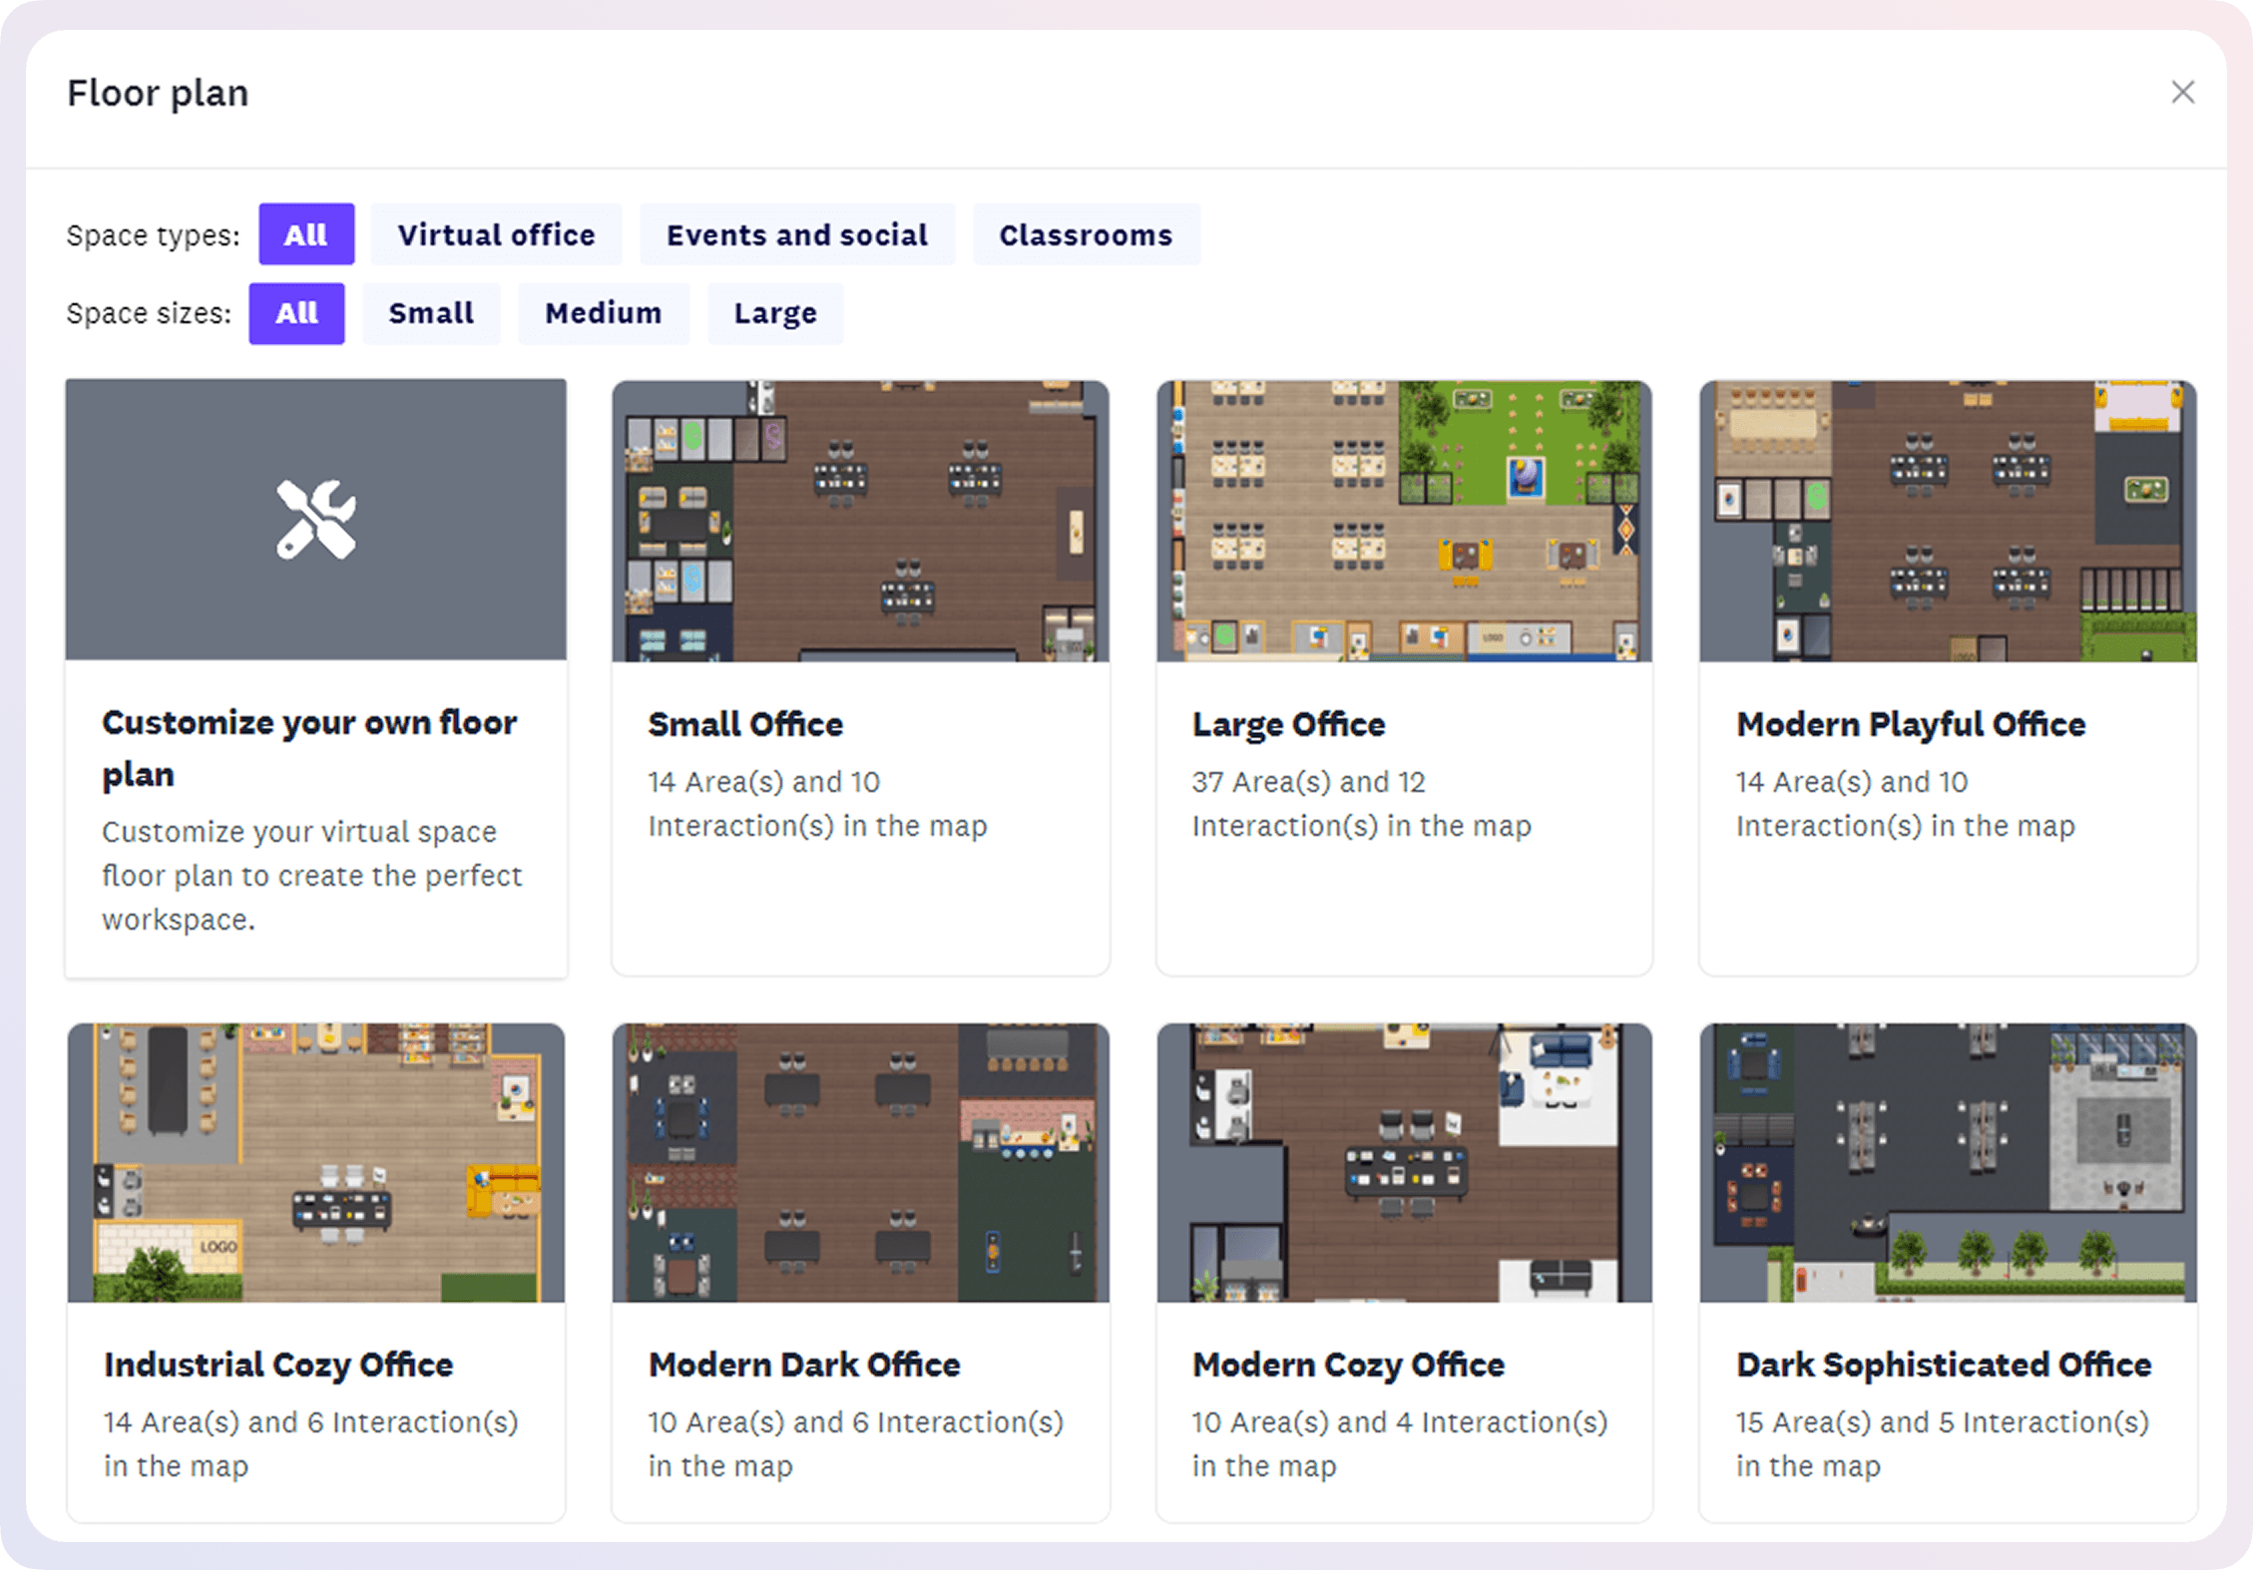Open the Modern Cozy Office map thumbnail
This screenshot has width=2253, height=1570.
coord(1404,1162)
